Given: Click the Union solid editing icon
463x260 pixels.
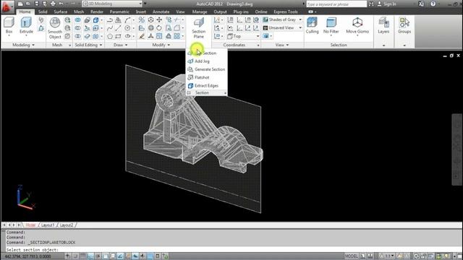Looking at the screenshot, I should click(x=77, y=19).
